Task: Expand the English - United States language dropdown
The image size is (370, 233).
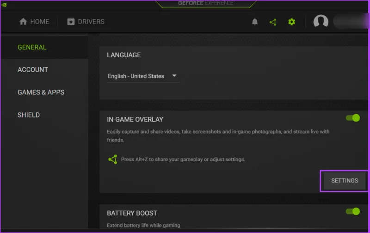Action: click(x=143, y=76)
